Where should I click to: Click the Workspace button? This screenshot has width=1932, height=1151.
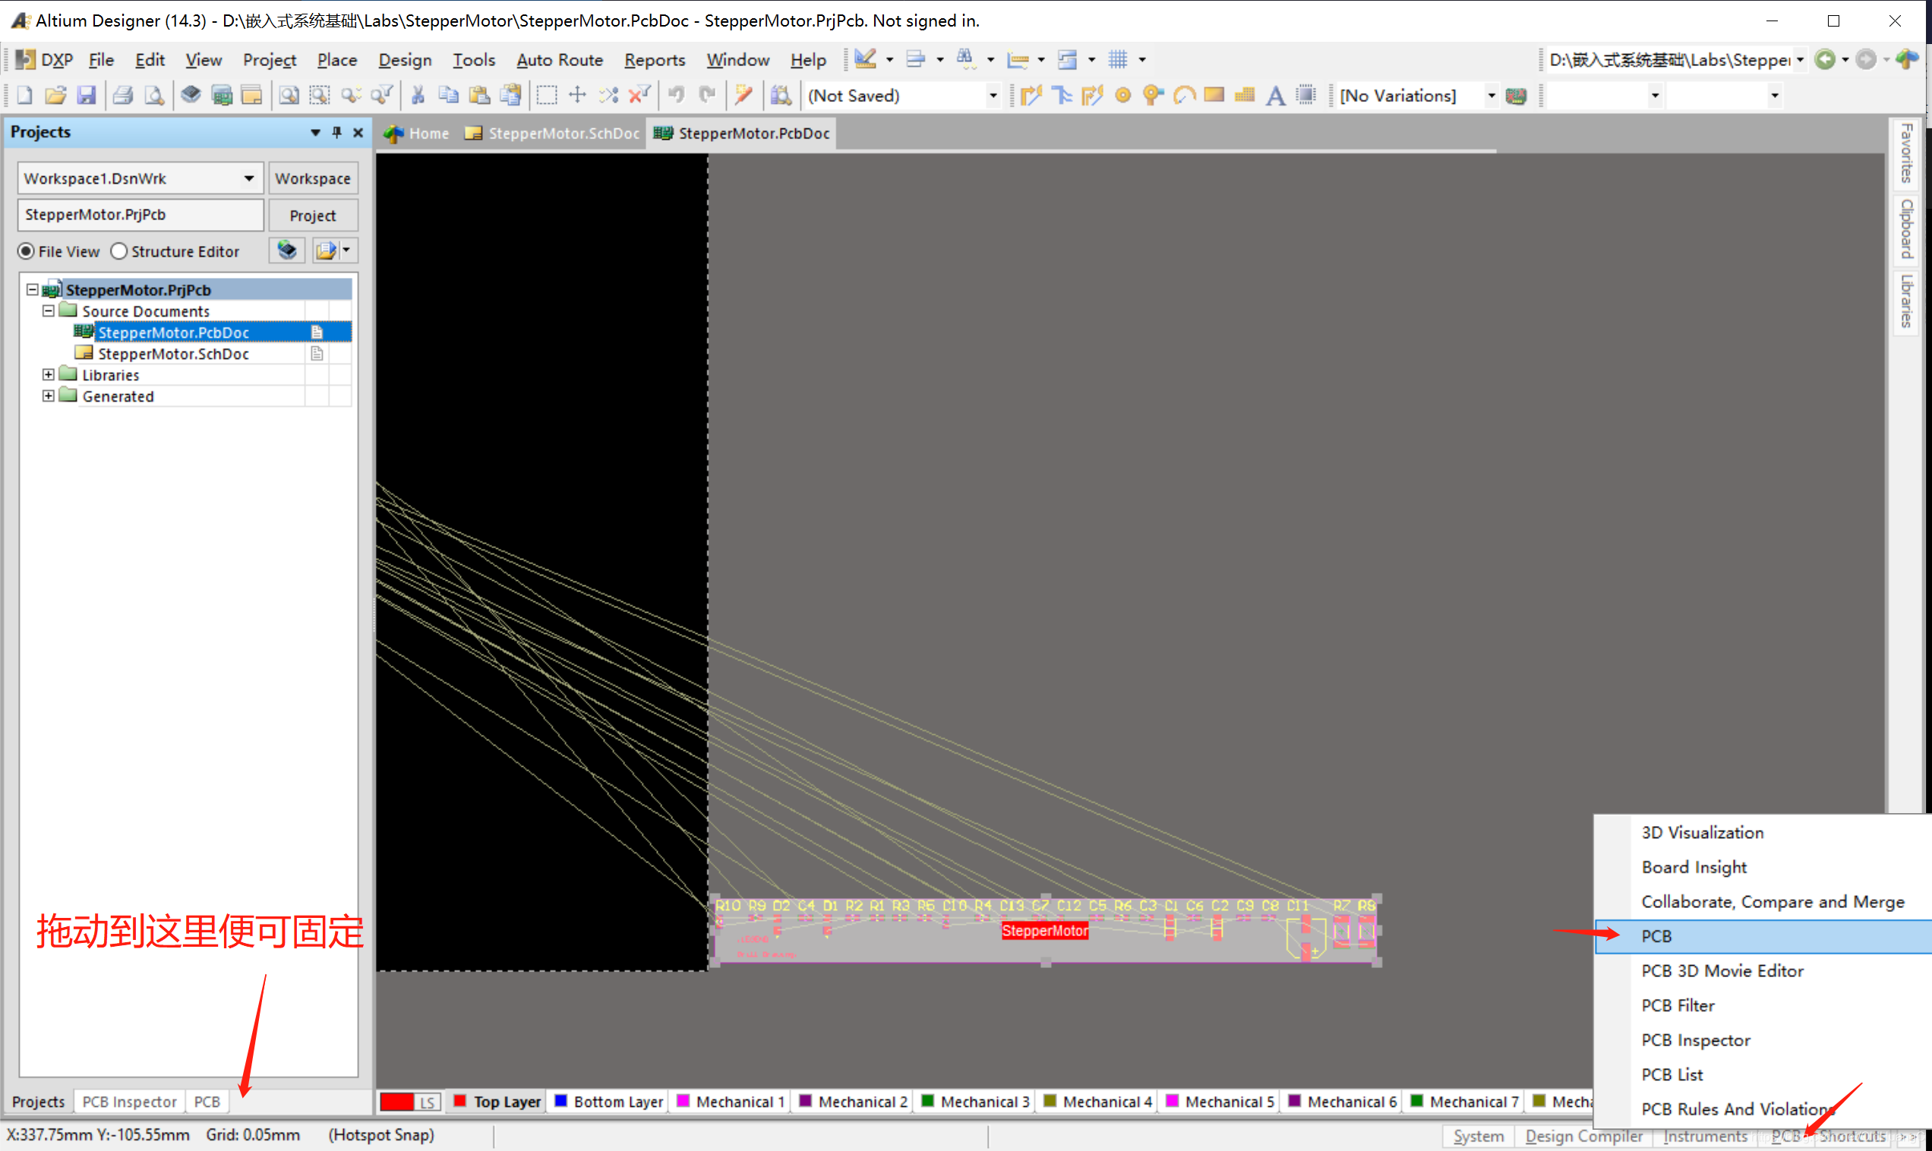click(x=313, y=178)
